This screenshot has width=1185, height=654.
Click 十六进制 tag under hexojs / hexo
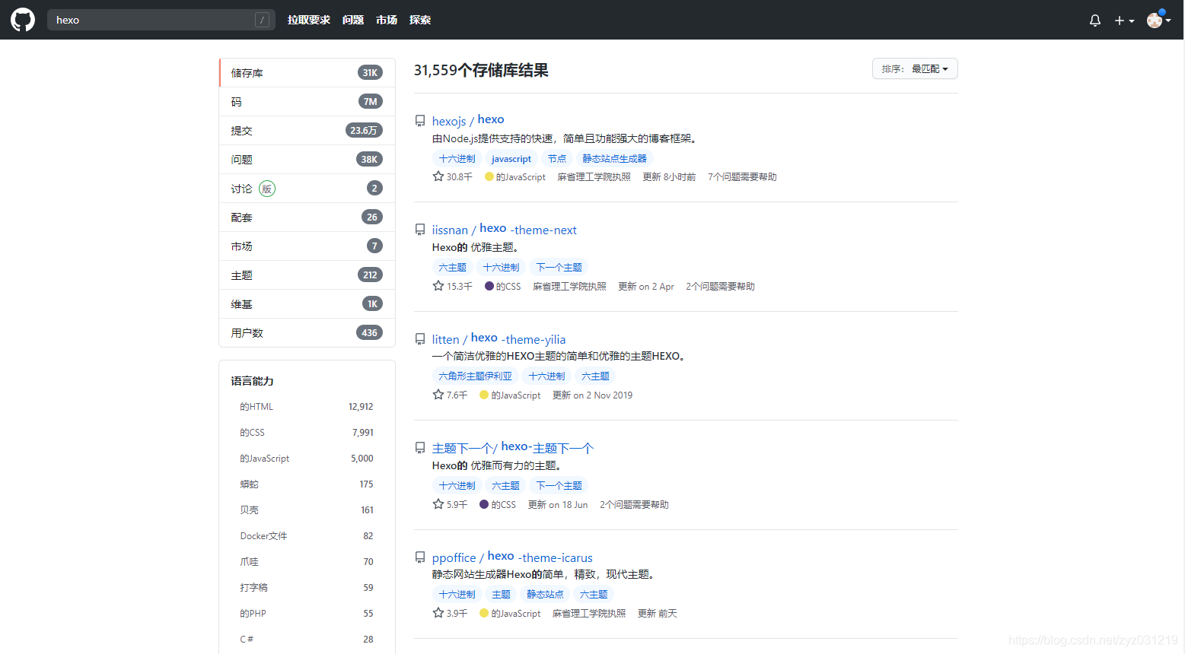pos(457,159)
